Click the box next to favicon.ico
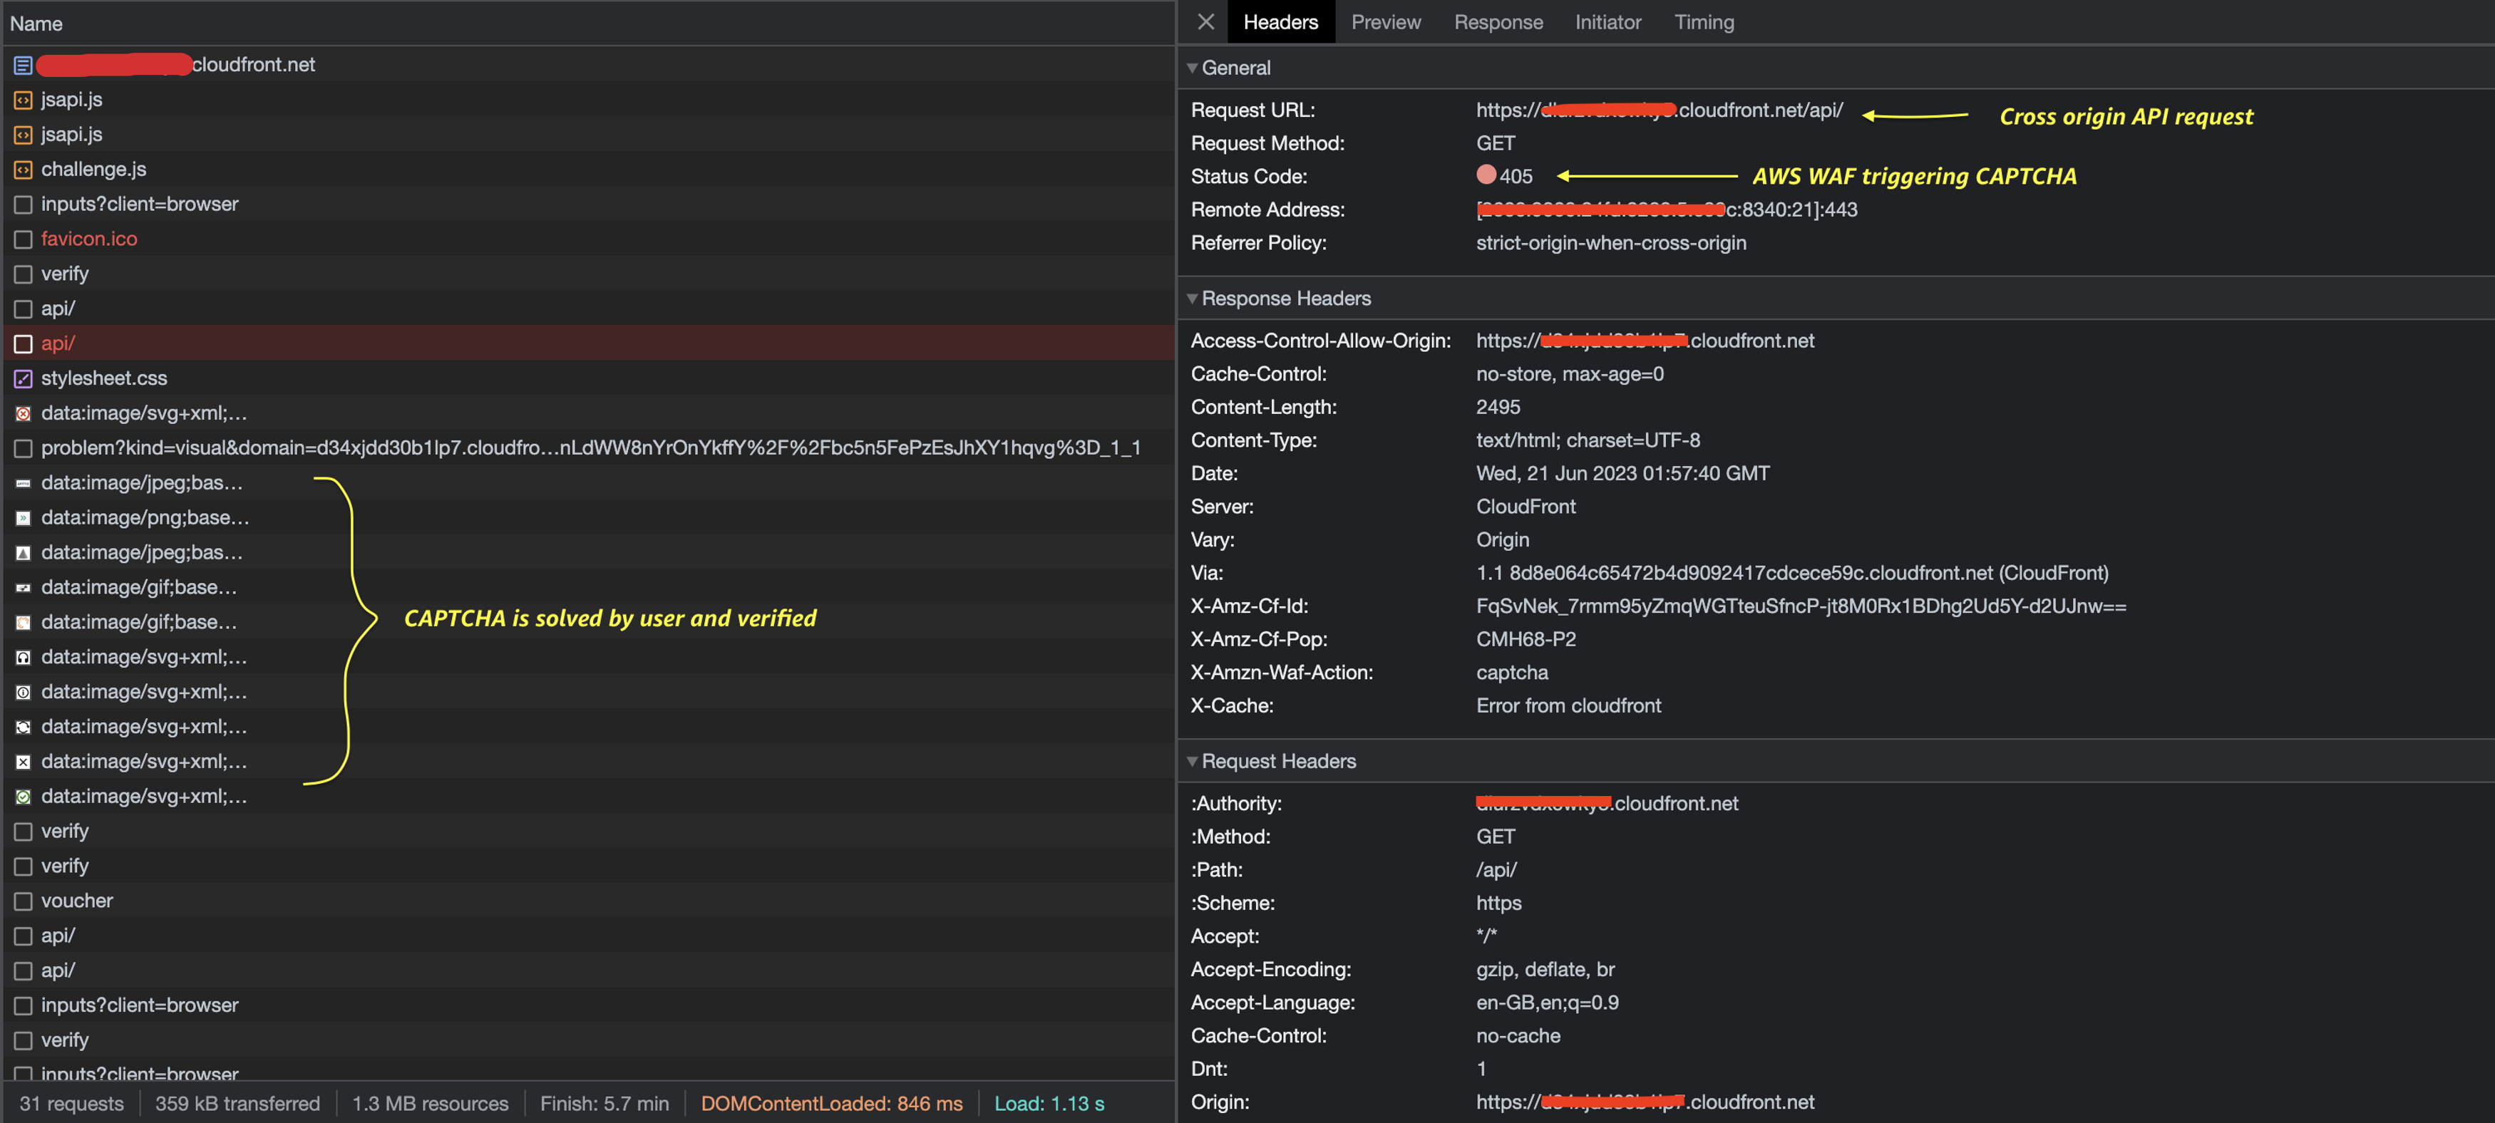 (24, 239)
